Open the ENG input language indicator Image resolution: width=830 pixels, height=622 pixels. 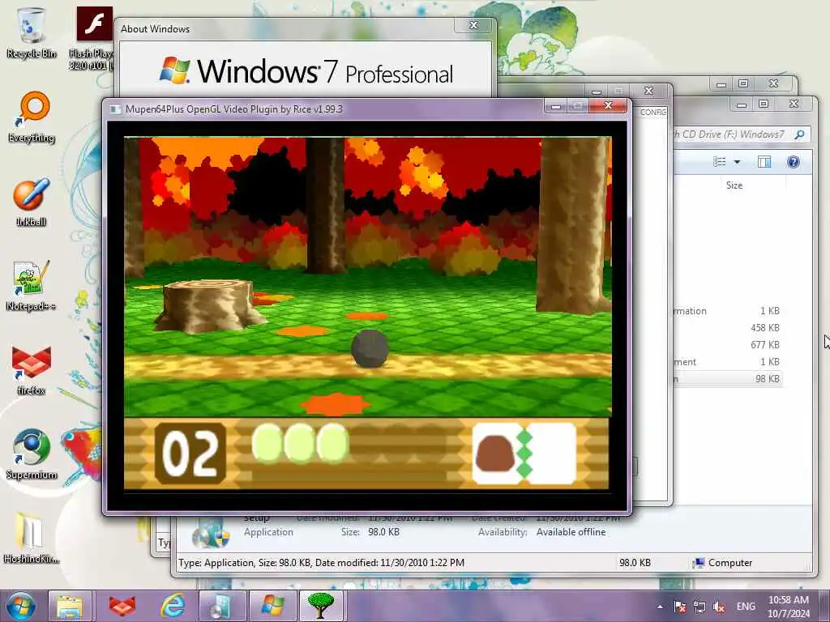pyautogui.click(x=746, y=607)
